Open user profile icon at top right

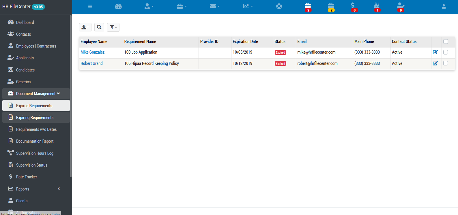(444, 6)
